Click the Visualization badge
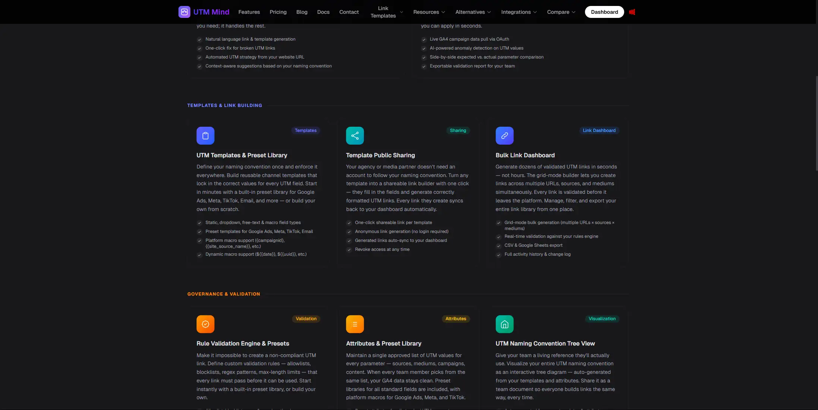Viewport: 818px width, 410px height. (x=602, y=319)
